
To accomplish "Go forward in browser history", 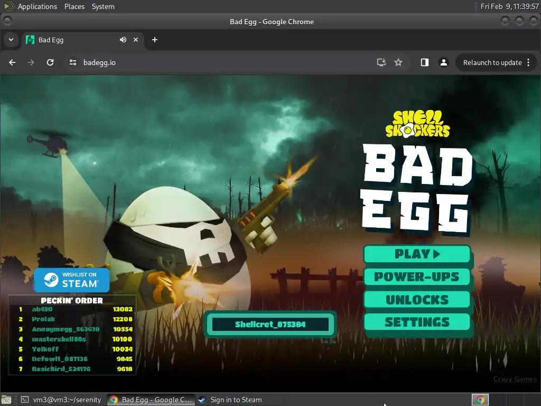I will [x=31, y=62].
